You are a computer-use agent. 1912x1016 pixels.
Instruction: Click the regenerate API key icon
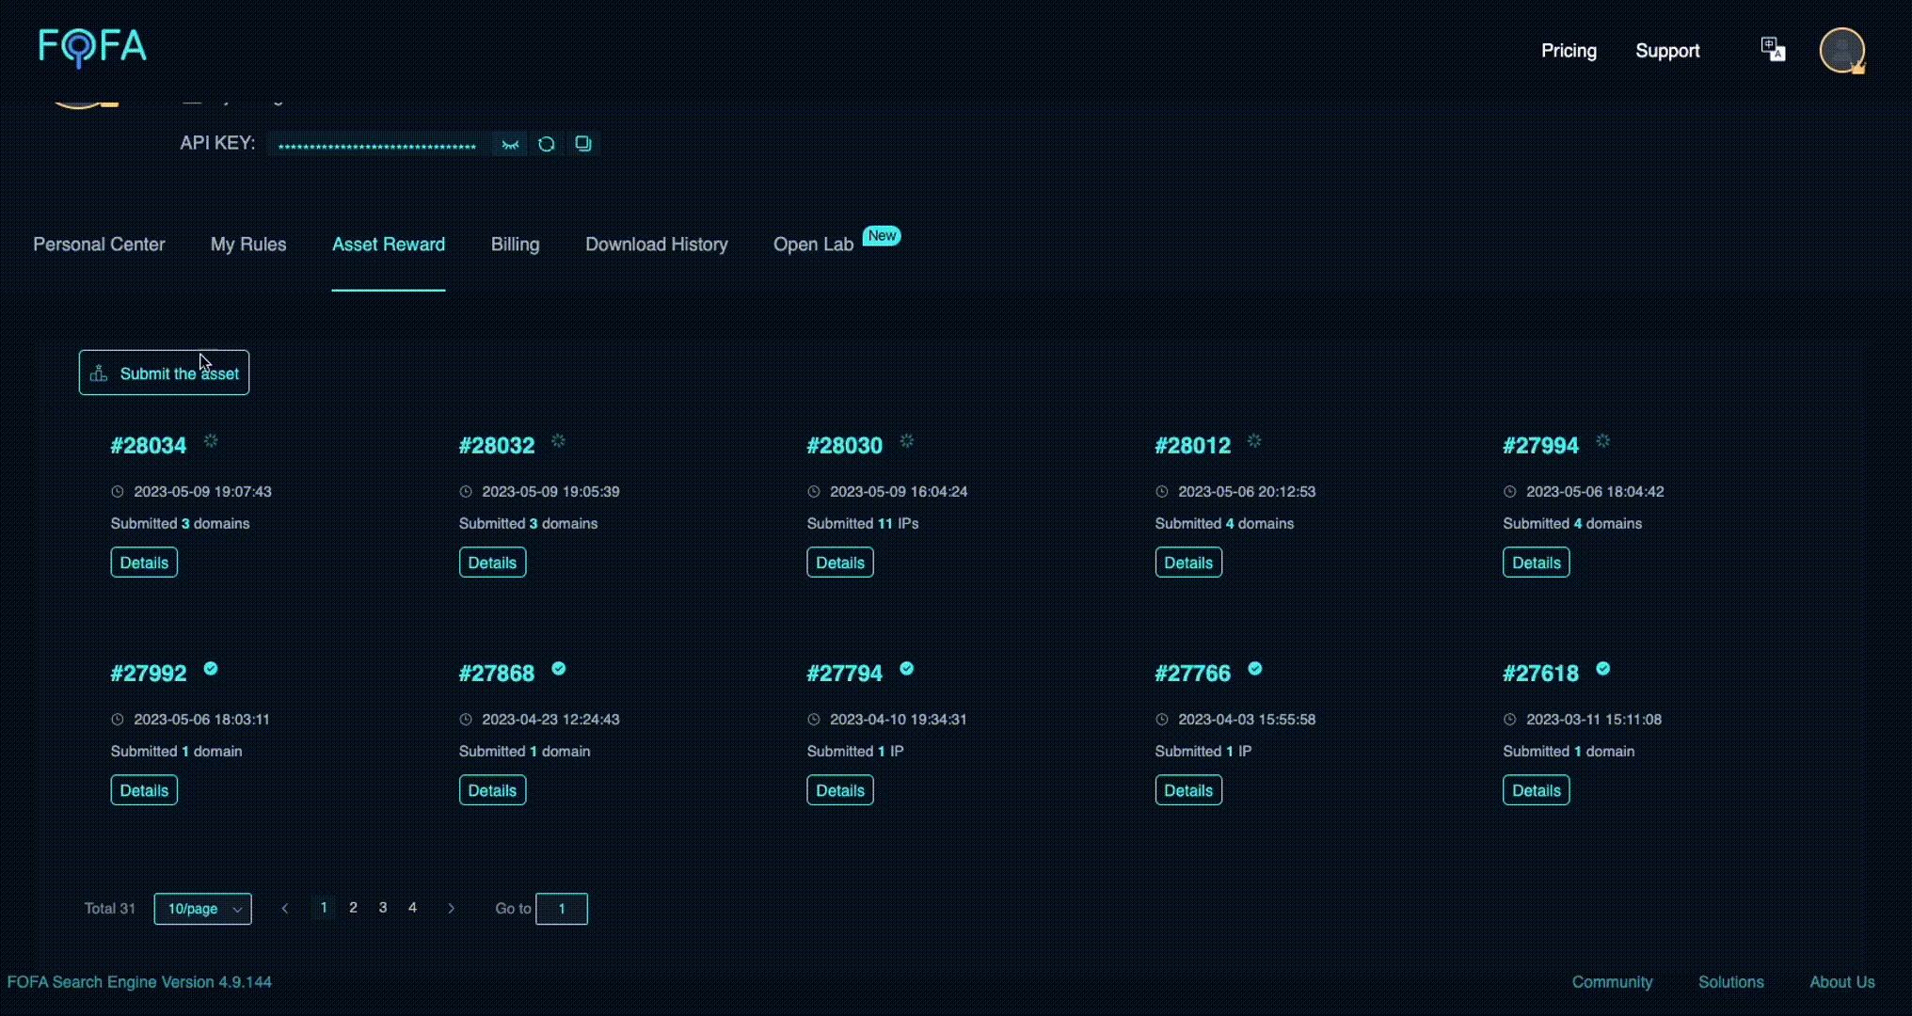coord(547,144)
